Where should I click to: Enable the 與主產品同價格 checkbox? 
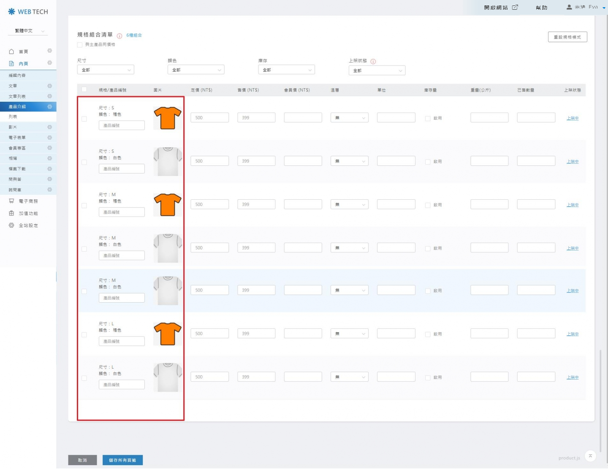80,45
